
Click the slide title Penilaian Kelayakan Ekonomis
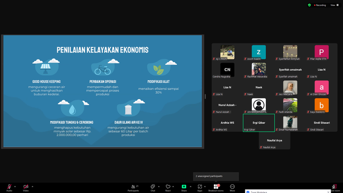[x=102, y=50]
